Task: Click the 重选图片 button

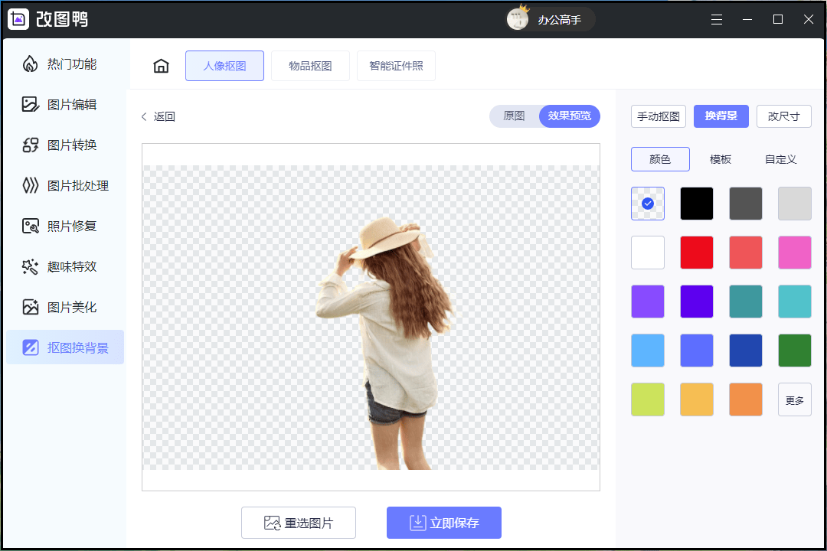Action: click(299, 523)
